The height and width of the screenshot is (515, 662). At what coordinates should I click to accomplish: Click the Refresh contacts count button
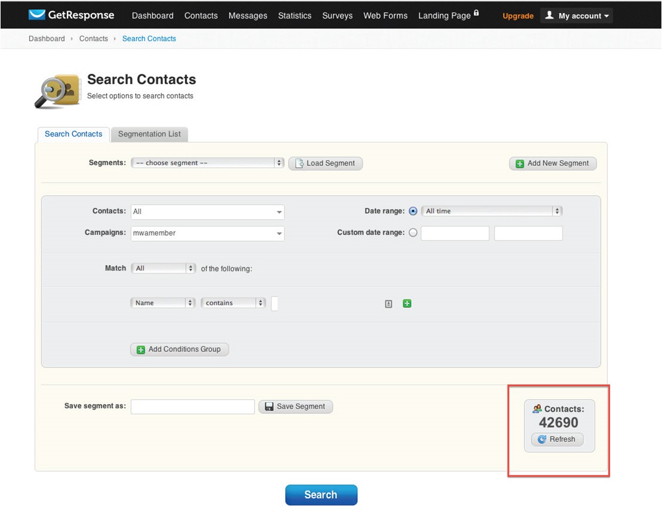557,439
